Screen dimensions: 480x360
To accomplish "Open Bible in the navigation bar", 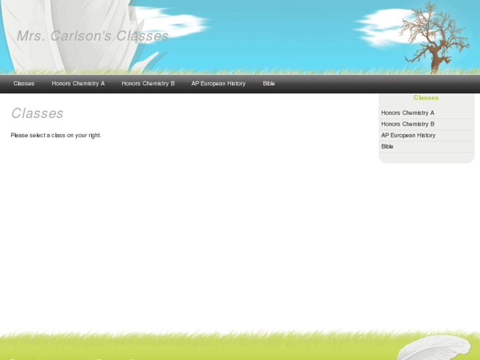I will 269,83.
